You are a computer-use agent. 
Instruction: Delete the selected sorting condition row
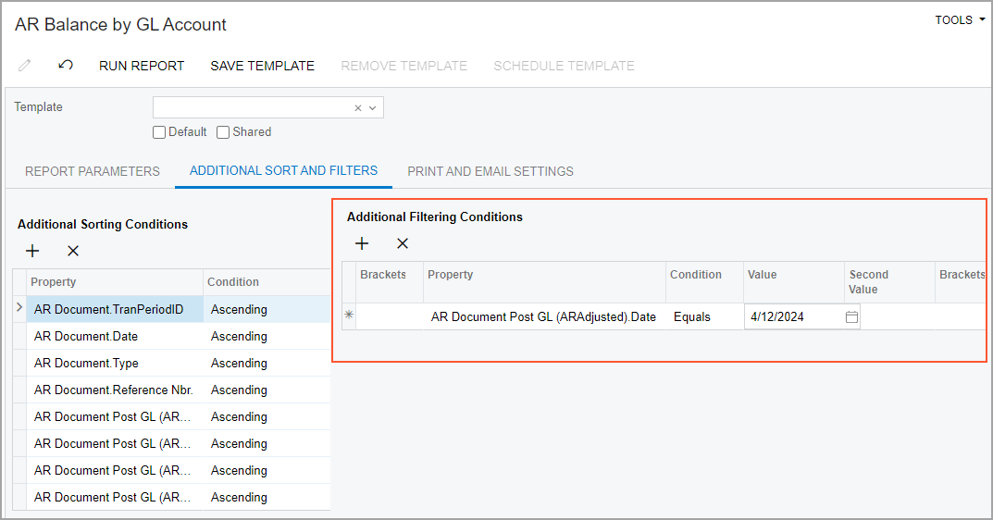click(73, 251)
